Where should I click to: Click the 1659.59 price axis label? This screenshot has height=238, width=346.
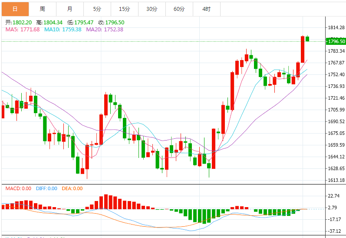click(336, 145)
